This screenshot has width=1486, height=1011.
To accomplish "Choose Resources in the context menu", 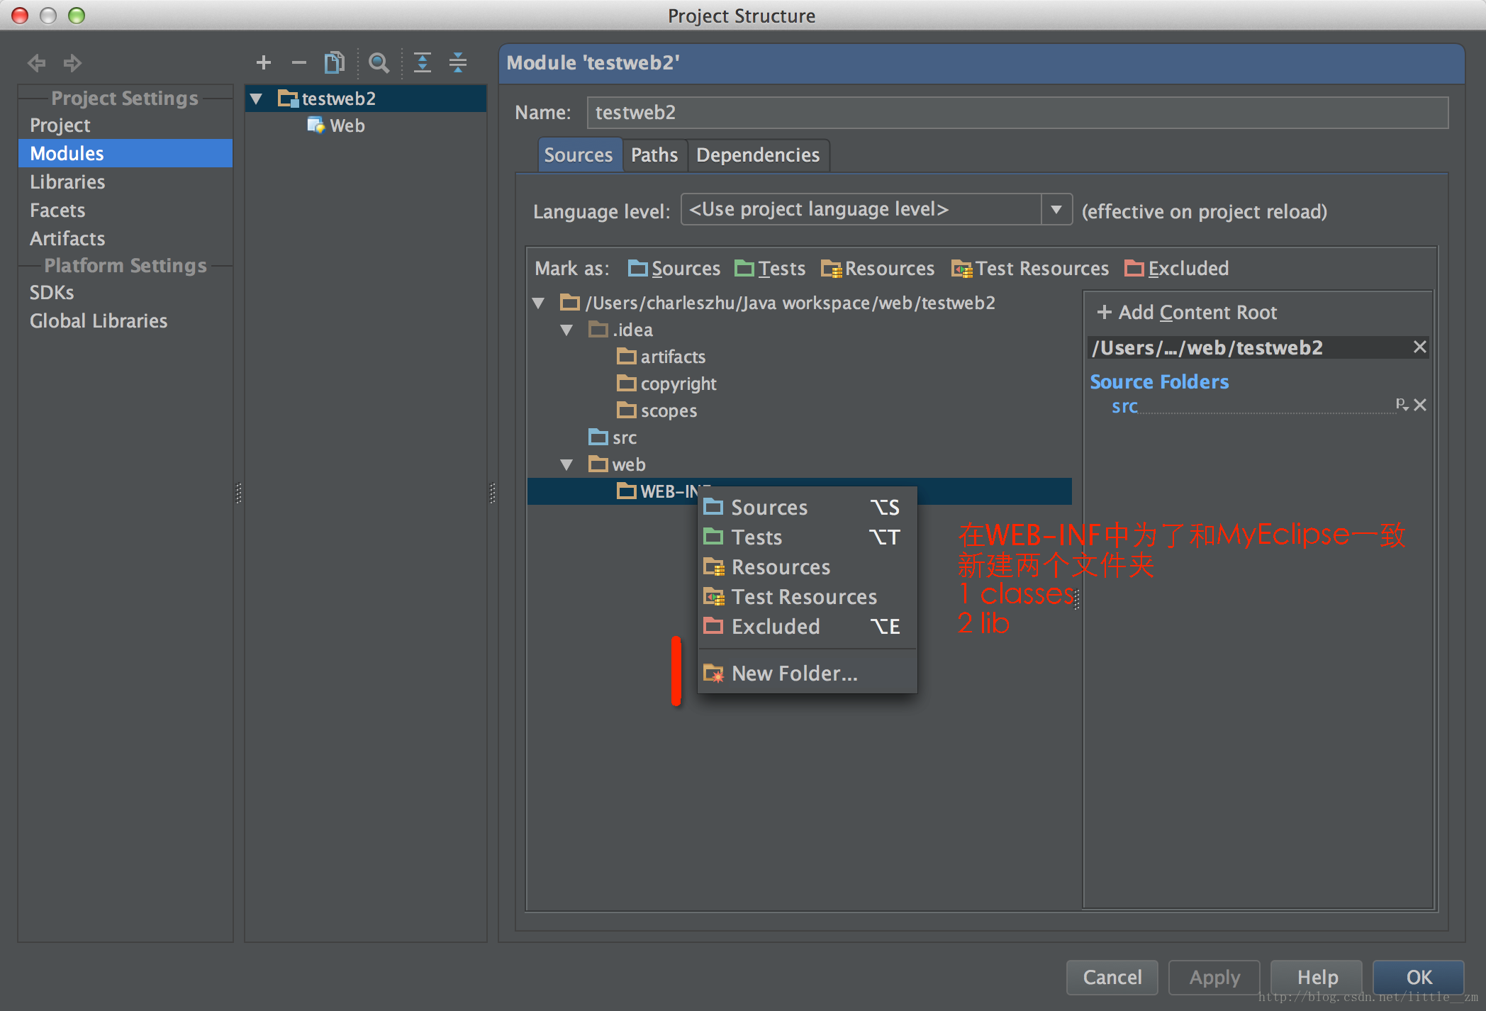I will point(808,567).
